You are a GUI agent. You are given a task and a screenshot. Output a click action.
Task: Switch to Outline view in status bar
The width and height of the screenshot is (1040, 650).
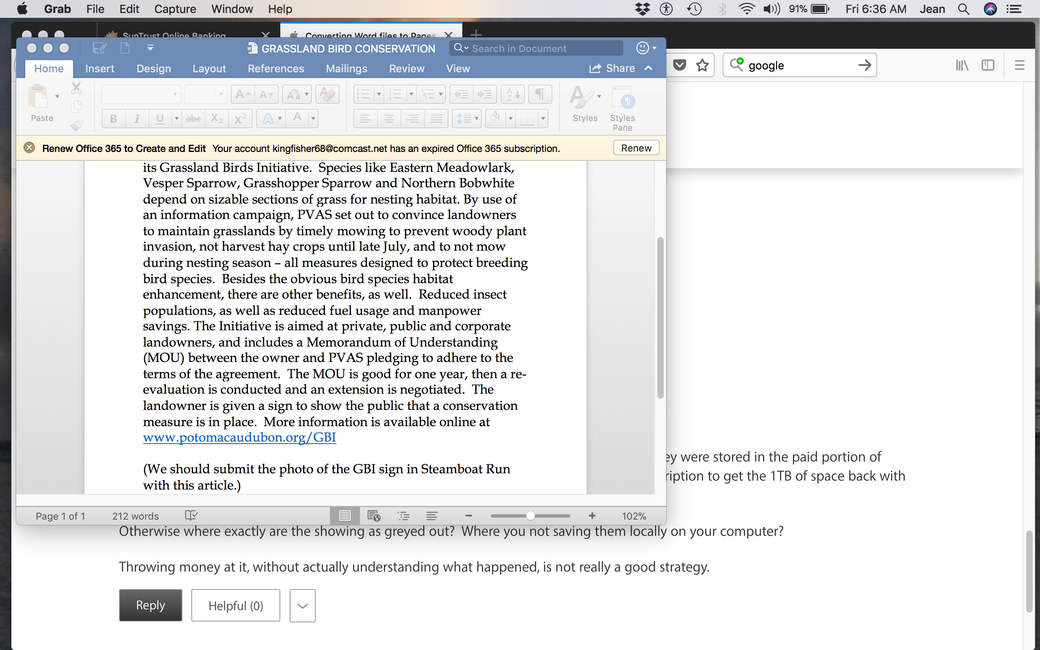point(403,516)
